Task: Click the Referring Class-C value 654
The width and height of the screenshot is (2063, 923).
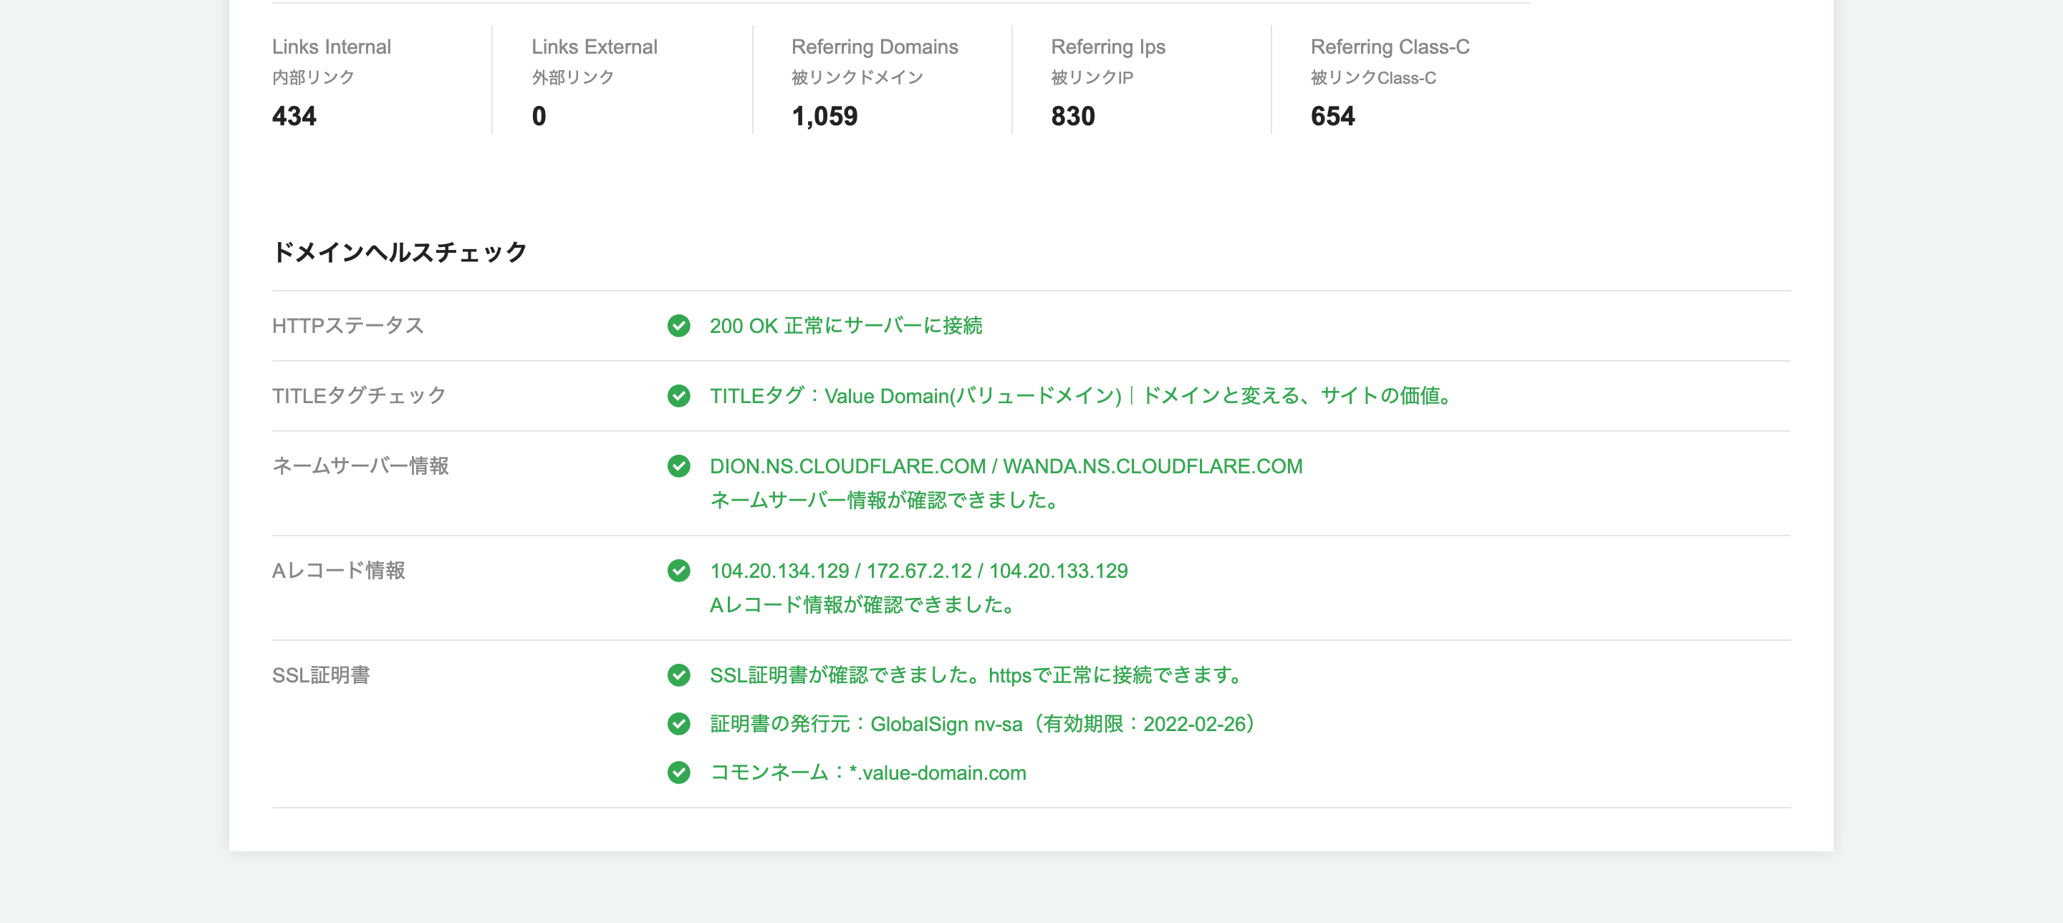Action: 1332,116
